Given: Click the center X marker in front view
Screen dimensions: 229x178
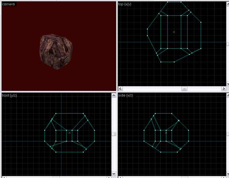Looking at the screenshot, I should click(x=69, y=133).
